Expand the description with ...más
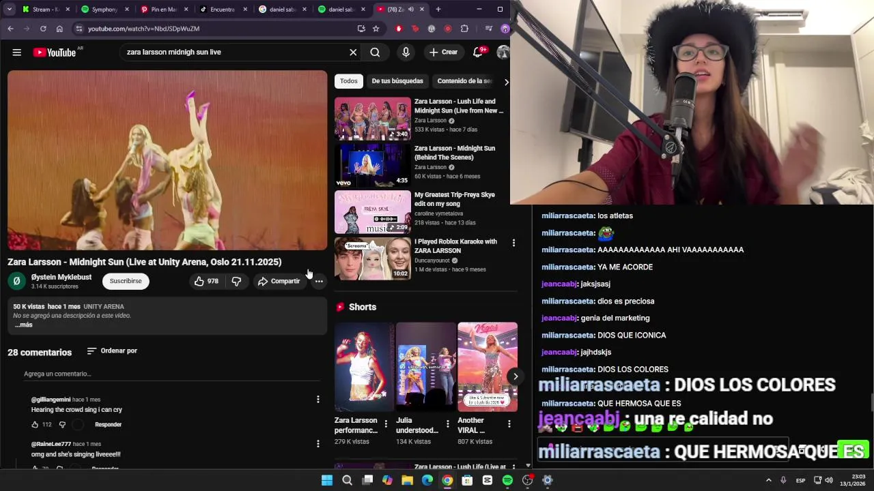This screenshot has width=874, height=491. pyautogui.click(x=24, y=325)
